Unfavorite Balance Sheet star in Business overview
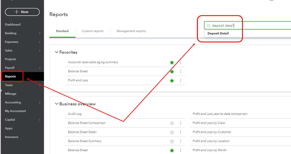Viewport: 291px width, 154px height. tap(172, 151)
